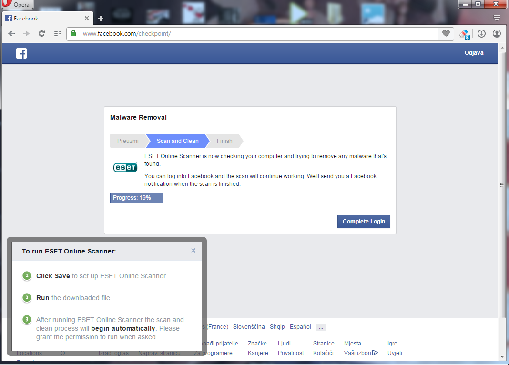Go back with the browser back arrow
509x365 pixels.
(12, 34)
